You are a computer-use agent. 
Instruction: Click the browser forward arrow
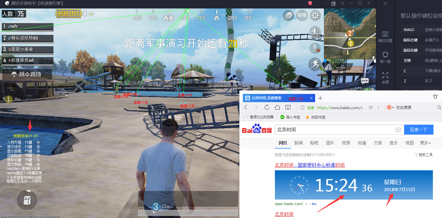click(x=256, y=107)
